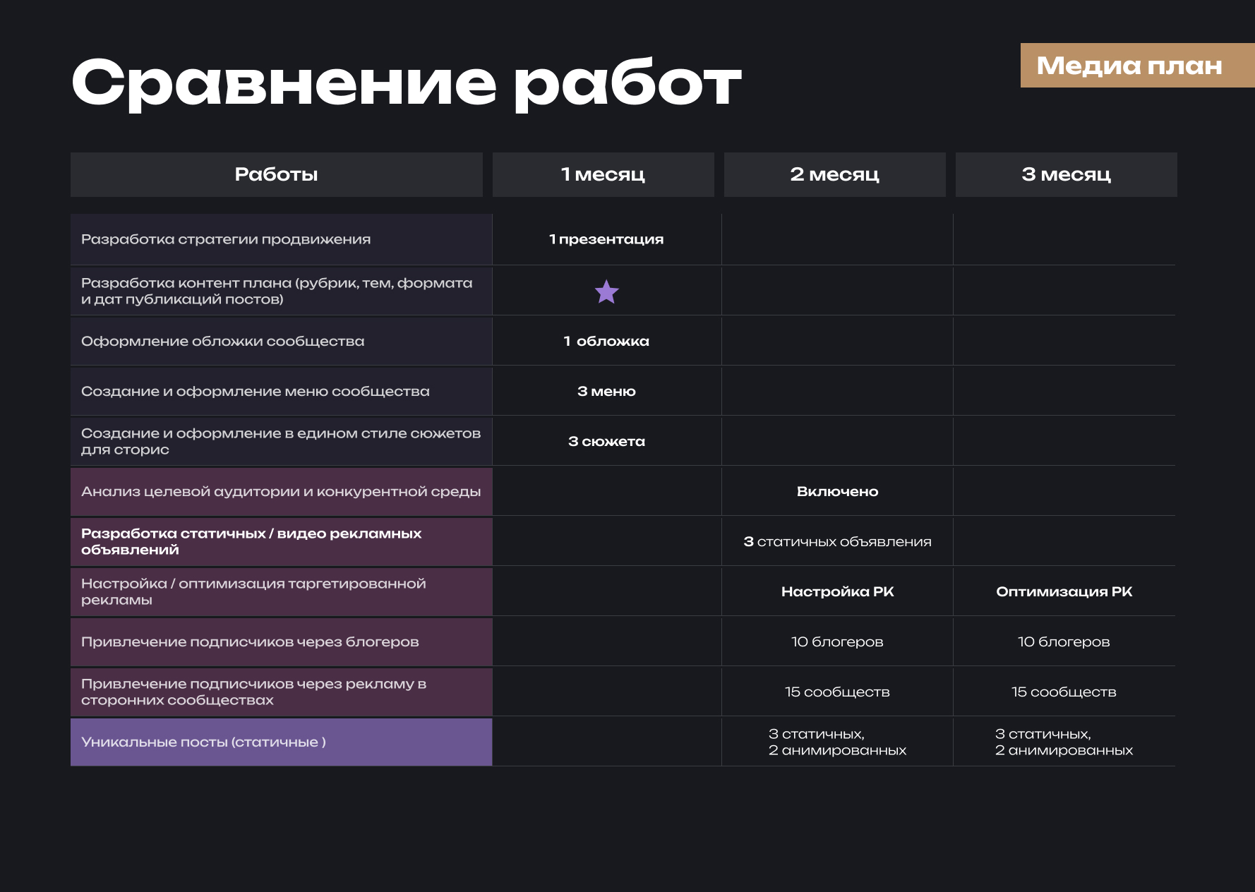Viewport: 1255px width, 892px height.
Task: Click the '1 презентация' cell
Action: (x=606, y=239)
